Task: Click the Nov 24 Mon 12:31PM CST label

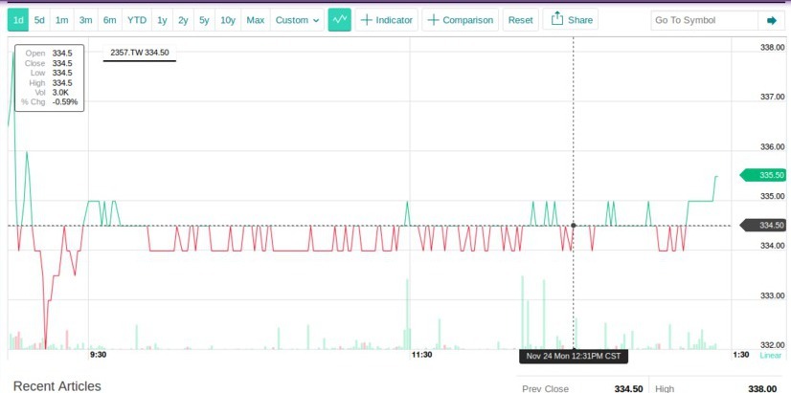Action: click(x=574, y=357)
